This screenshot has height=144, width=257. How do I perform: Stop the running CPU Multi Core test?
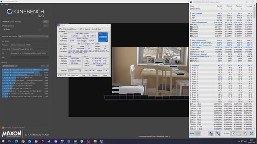[x=45, y=22]
